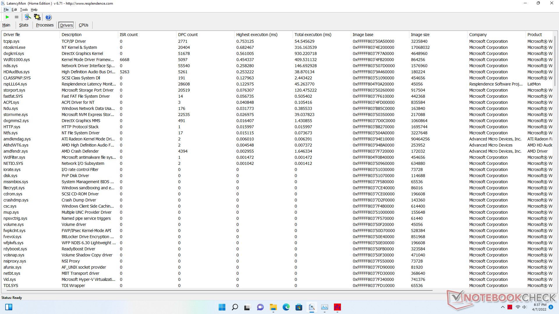Select the storport.sys driver row
559x314 pixels.
coord(277,90)
